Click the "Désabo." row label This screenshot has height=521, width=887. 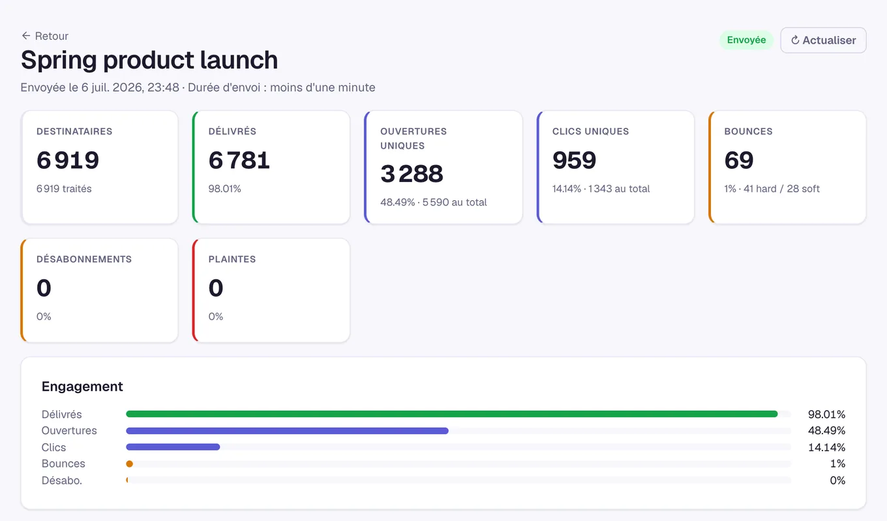point(62,481)
